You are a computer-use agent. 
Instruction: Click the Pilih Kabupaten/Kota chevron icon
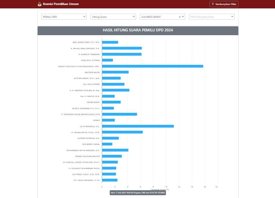click(x=232, y=16)
